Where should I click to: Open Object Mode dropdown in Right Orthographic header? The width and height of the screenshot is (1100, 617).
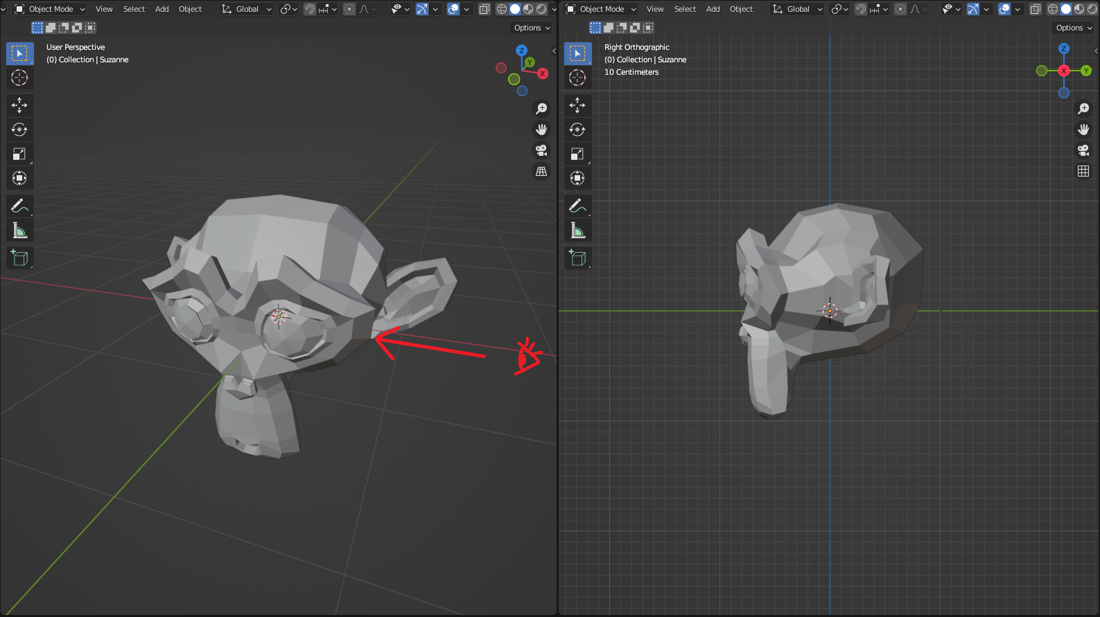tap(600, 9)
